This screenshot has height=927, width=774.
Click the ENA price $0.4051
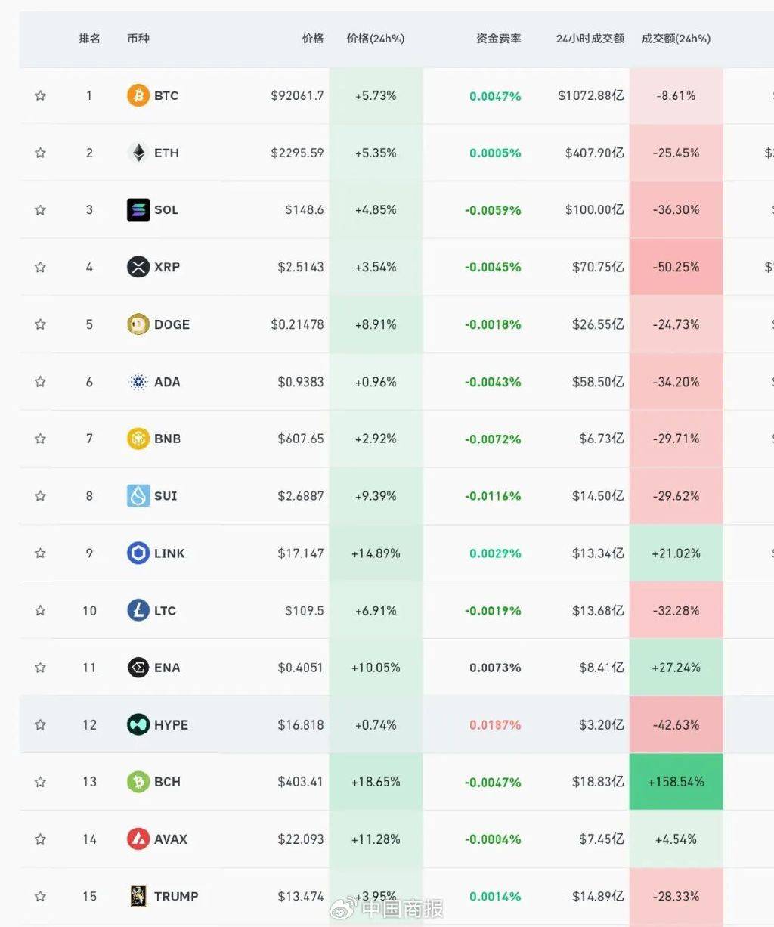point(300,668)
